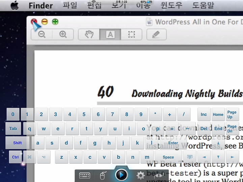
Task: Click the Downloading Nightly Builds heading
Action: point(187,94)
